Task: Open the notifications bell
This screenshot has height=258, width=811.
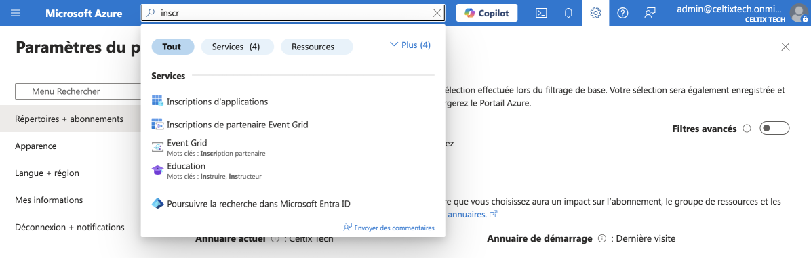Action: (568, 13)
